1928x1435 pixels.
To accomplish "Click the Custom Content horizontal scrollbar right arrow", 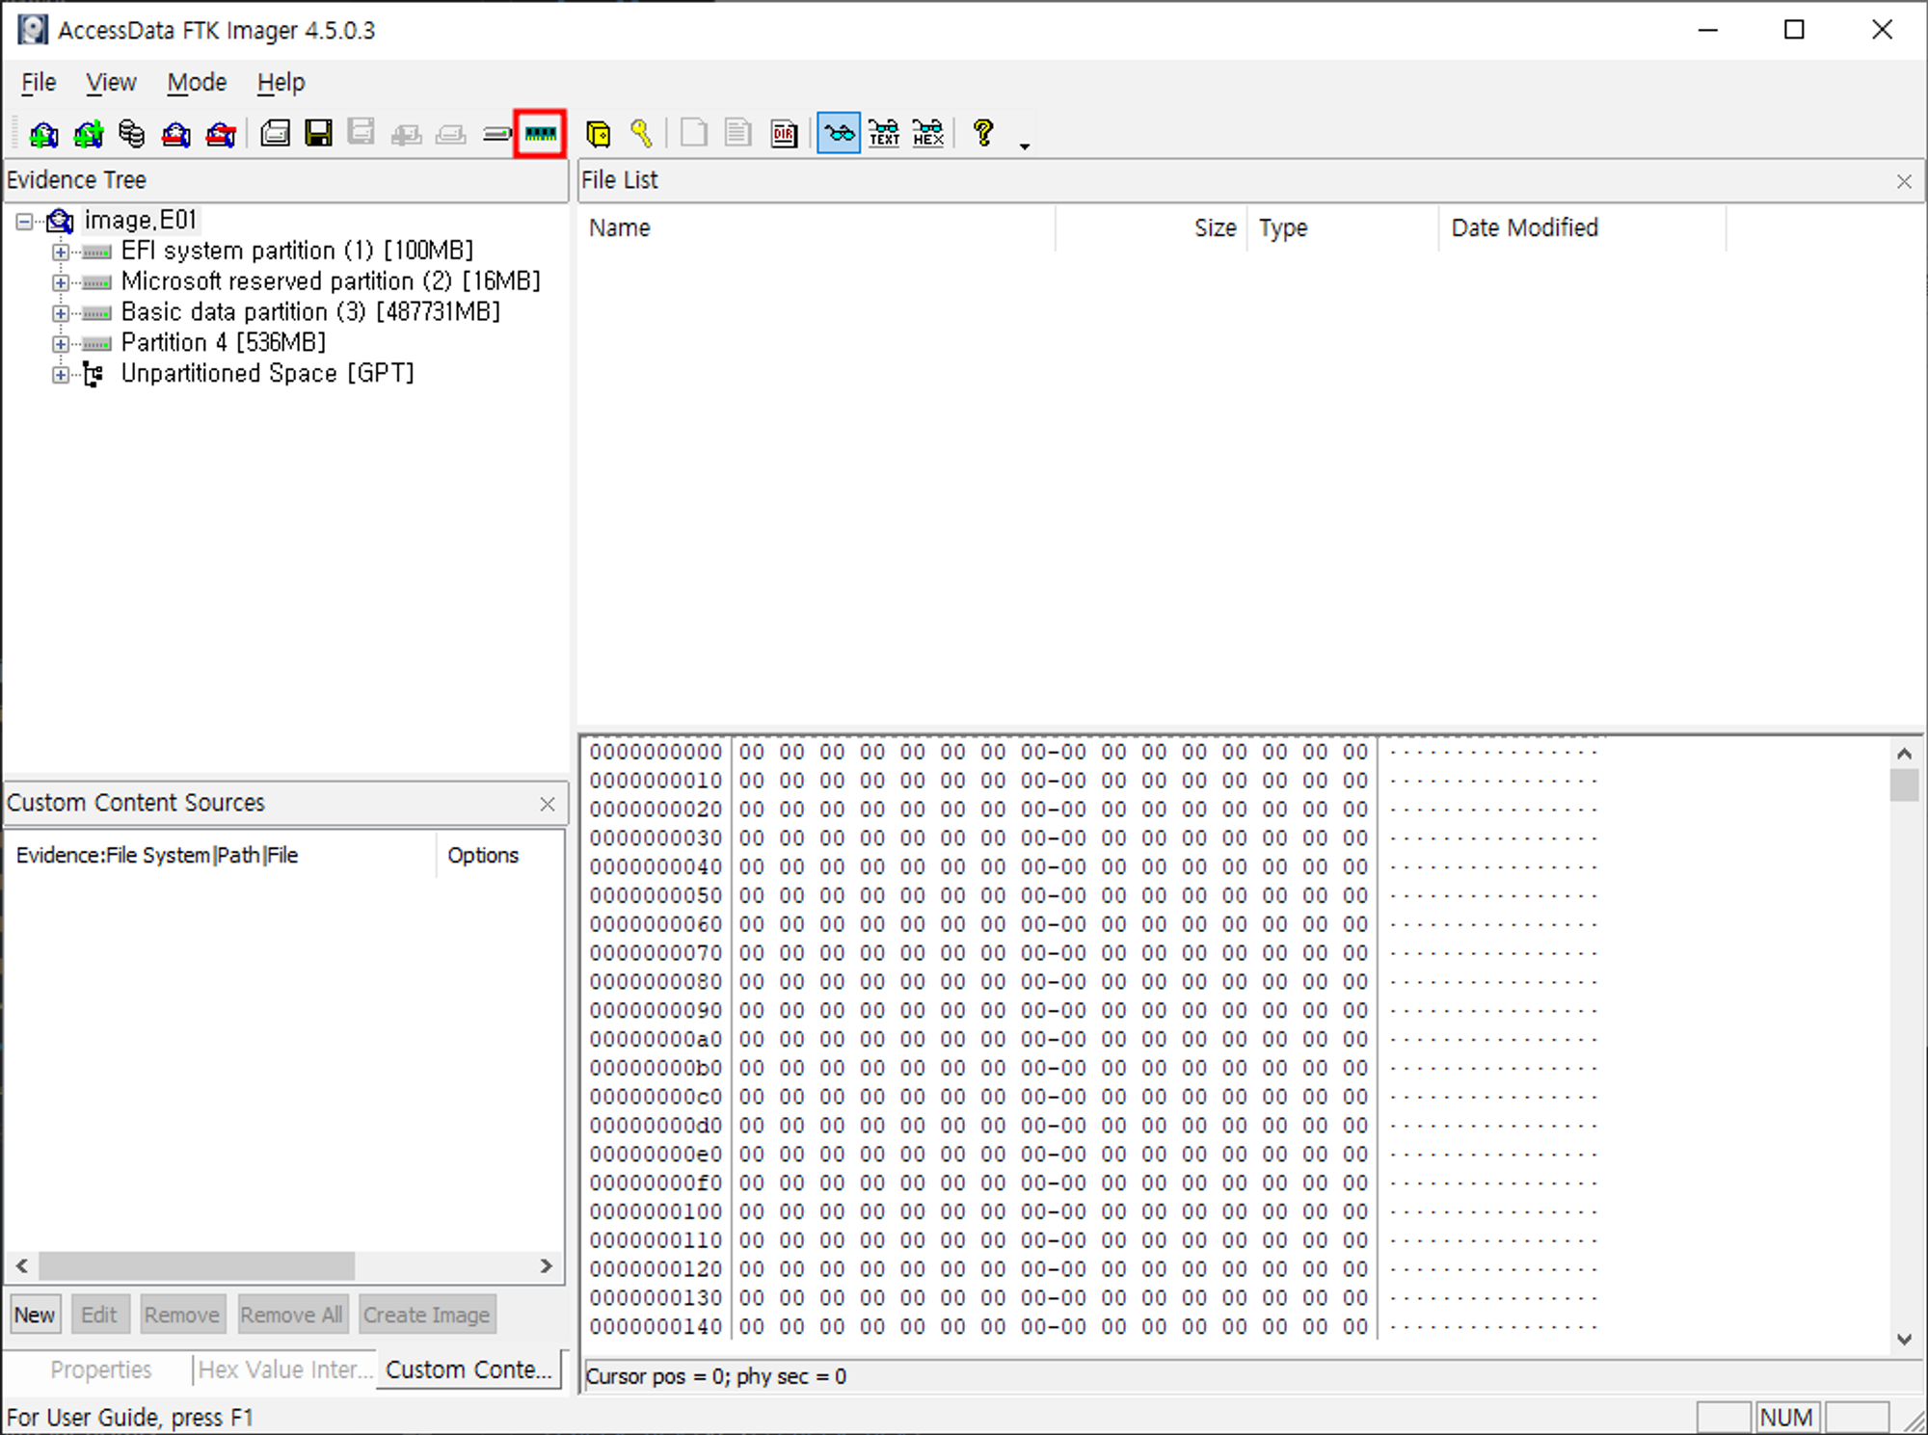I will (x=547, y=1265).
